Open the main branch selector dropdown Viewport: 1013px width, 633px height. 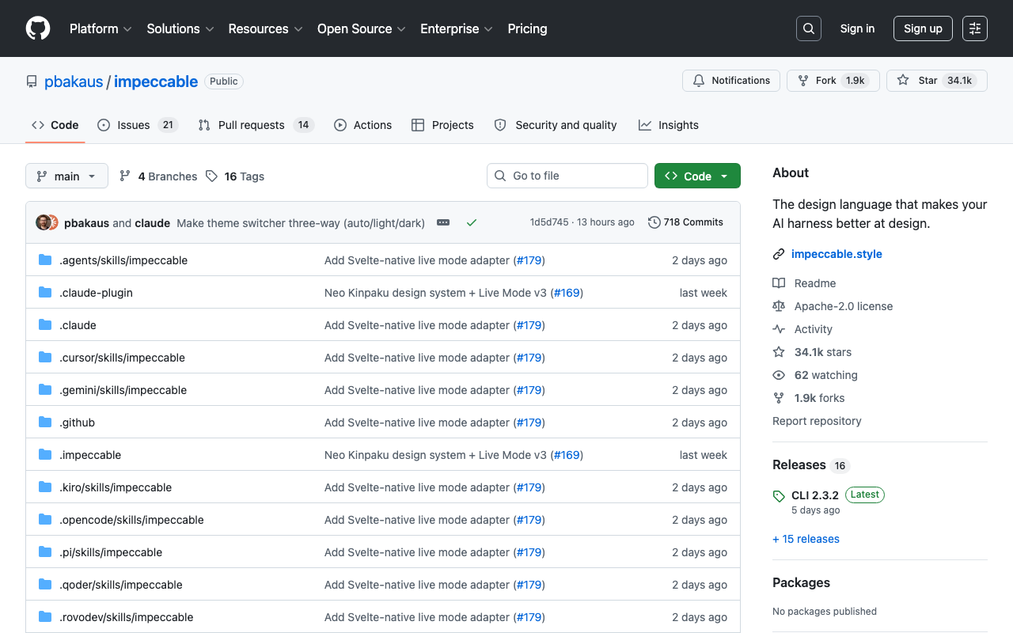pos(66,176)
